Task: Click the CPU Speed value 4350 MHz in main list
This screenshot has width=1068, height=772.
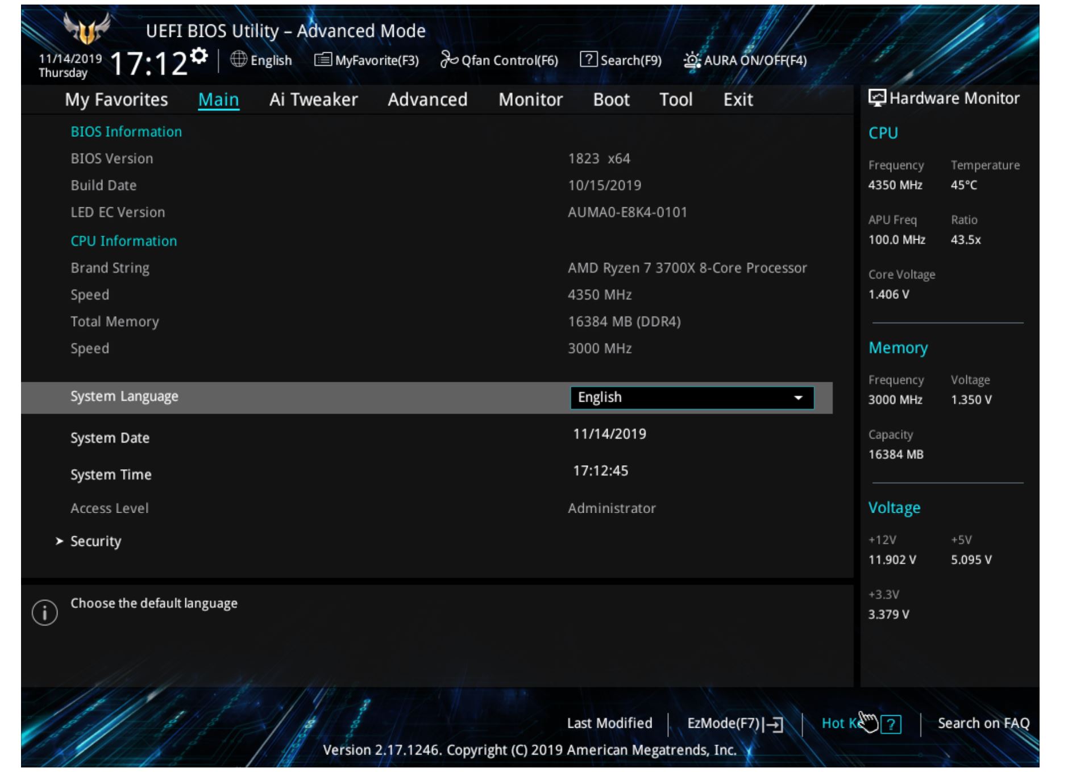Action: tap(600, 295)
